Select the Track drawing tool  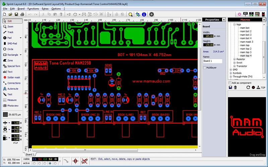coord(10,32)
